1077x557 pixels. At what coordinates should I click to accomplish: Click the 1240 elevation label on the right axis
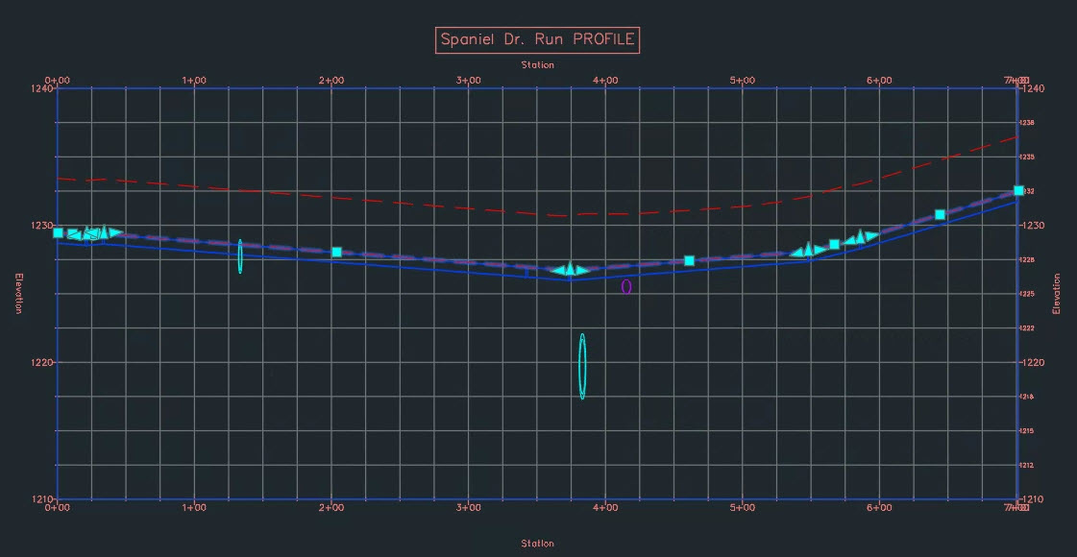coord(1033,88)
